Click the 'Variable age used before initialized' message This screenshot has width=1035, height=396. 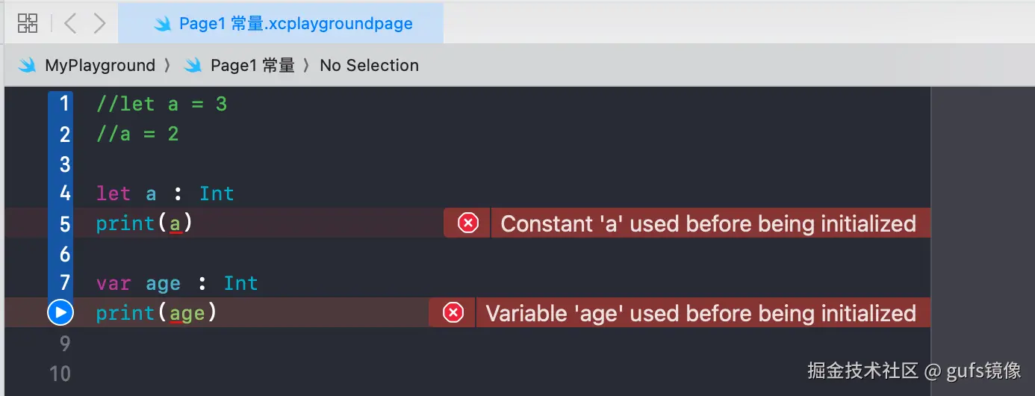(700, 313)
